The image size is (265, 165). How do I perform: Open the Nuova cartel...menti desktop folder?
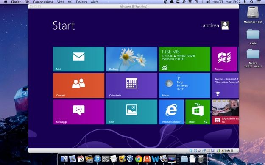253,58
